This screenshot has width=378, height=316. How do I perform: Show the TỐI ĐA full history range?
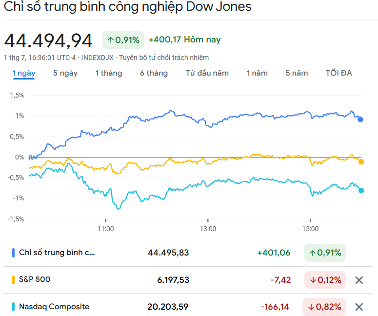pos(338,73)
